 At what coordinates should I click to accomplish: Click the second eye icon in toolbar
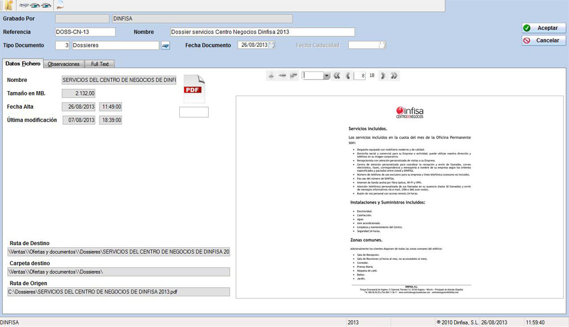click(x=46, y=5)
